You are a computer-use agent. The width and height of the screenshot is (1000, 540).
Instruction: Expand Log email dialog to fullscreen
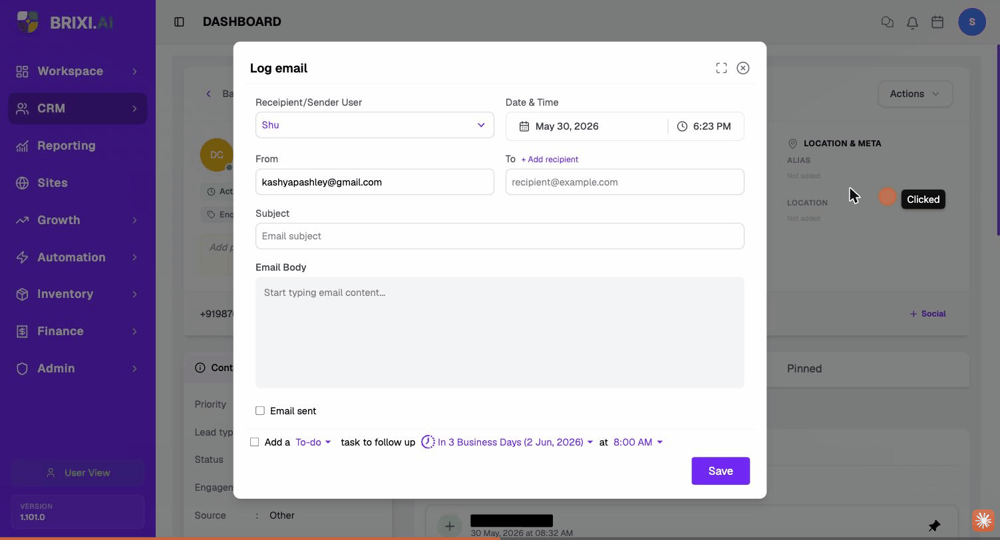click(x=721, y=68)
